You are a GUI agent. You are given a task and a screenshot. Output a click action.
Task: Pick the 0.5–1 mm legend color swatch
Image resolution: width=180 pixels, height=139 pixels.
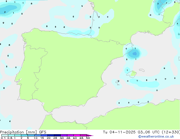point(11,135)
